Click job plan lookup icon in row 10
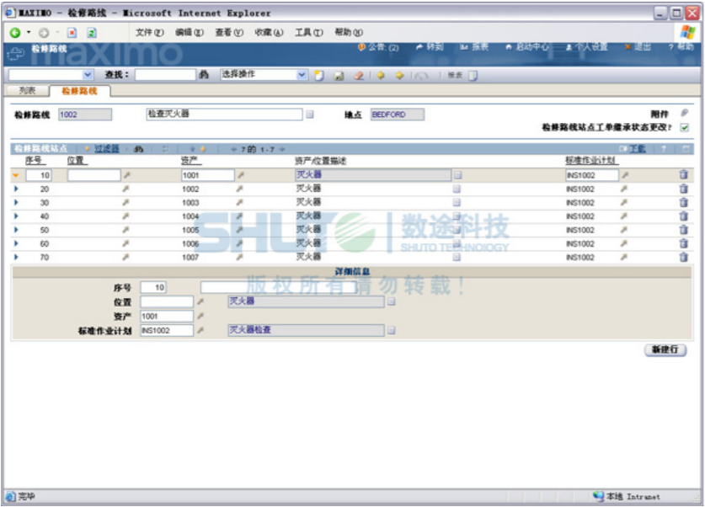The height and width of the screenshot is (507, 705). pyautogui.click(x=624, y=175)
